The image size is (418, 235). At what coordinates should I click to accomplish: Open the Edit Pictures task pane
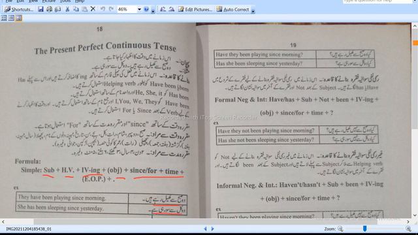(195, 9)
